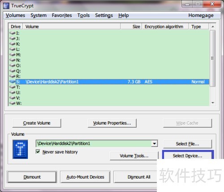Open the Favorites menu

click(x=62, y=15)
